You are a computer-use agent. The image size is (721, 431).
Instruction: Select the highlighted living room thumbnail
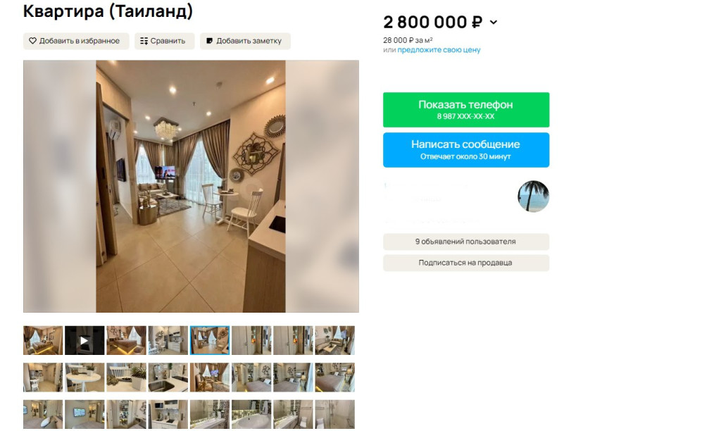[x=210, y=340]
